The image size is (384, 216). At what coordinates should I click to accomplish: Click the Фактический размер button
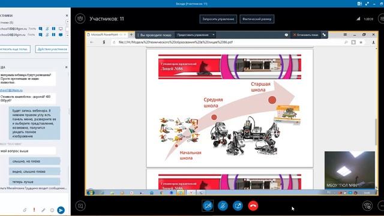[257, 19]
